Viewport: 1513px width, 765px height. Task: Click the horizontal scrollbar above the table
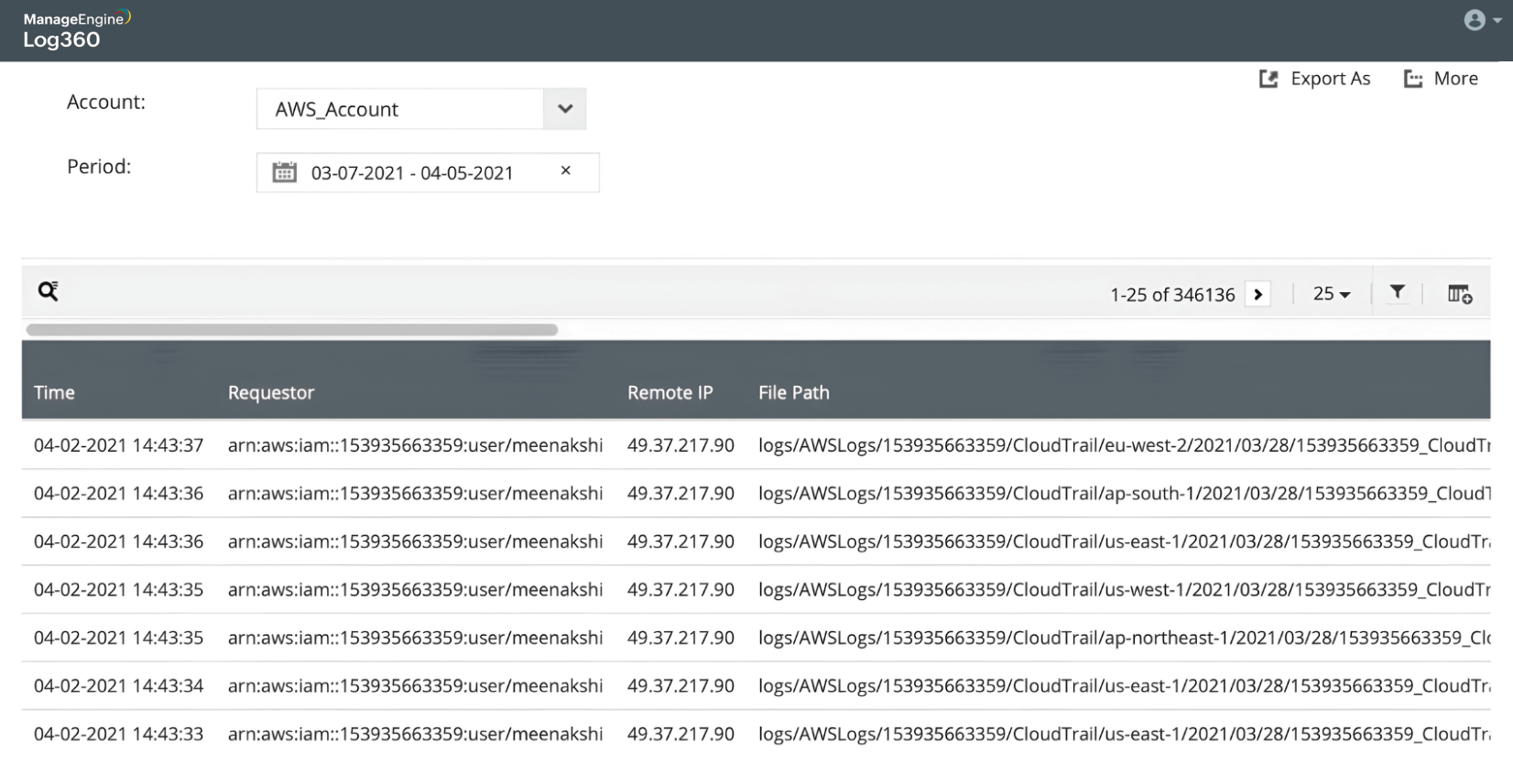[292, 330]
